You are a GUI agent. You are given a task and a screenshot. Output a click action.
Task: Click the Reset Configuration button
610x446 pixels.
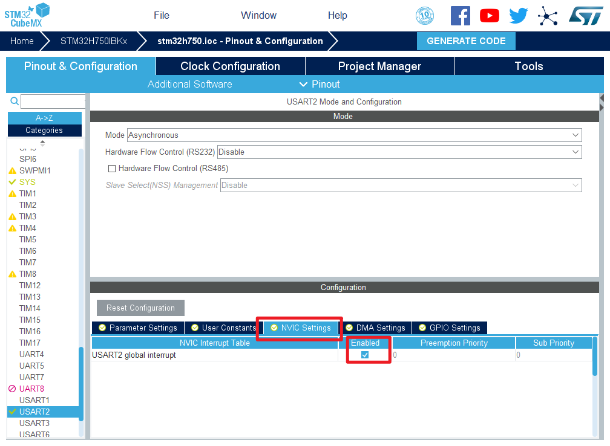click(140, 308)
